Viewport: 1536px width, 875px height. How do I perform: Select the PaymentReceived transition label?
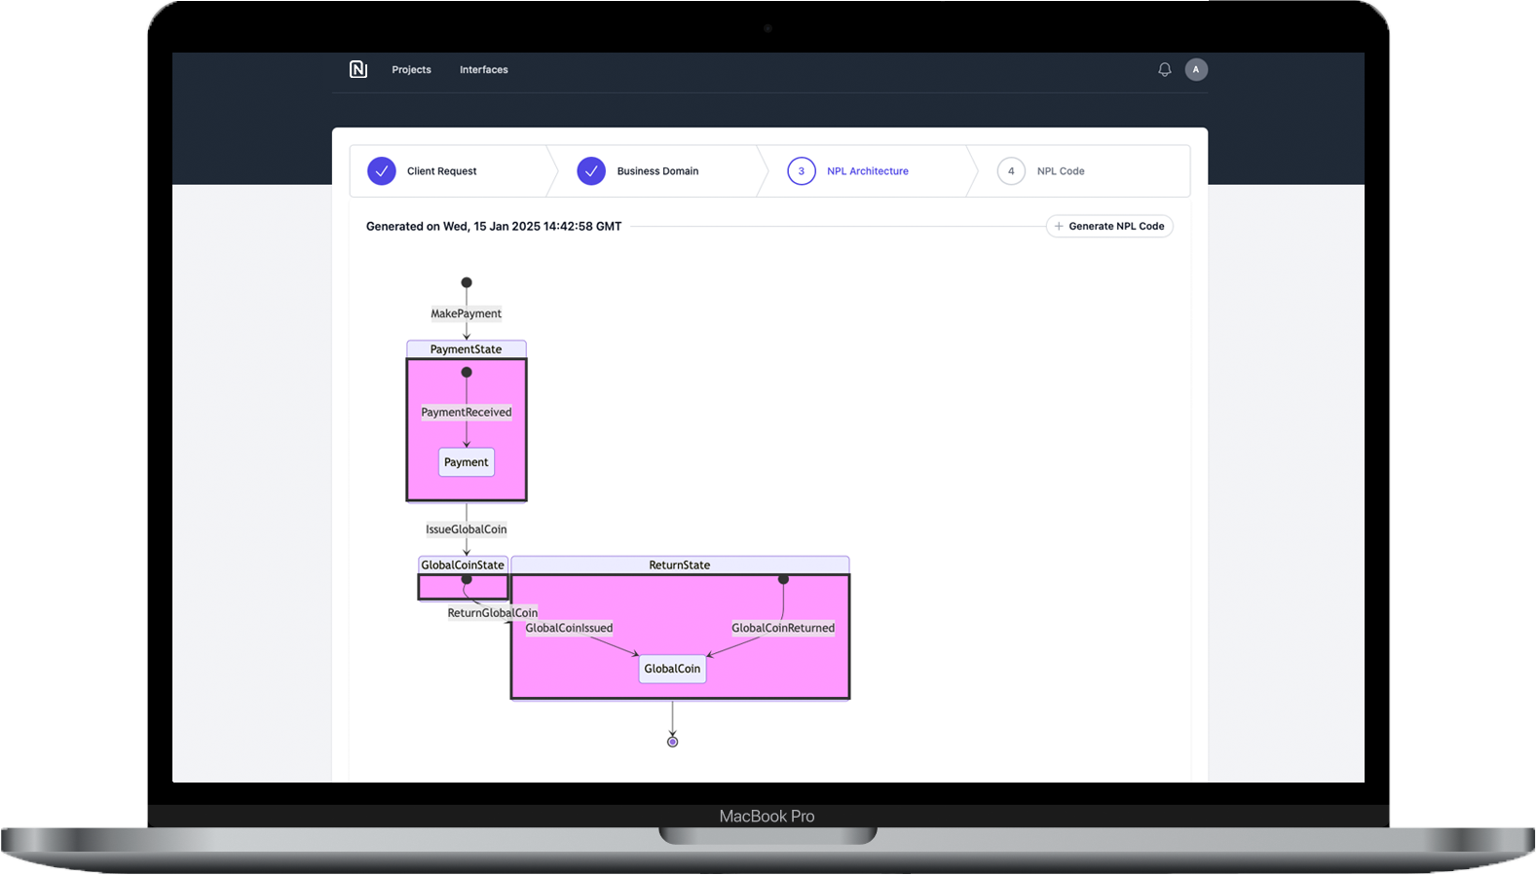(467, 413)
